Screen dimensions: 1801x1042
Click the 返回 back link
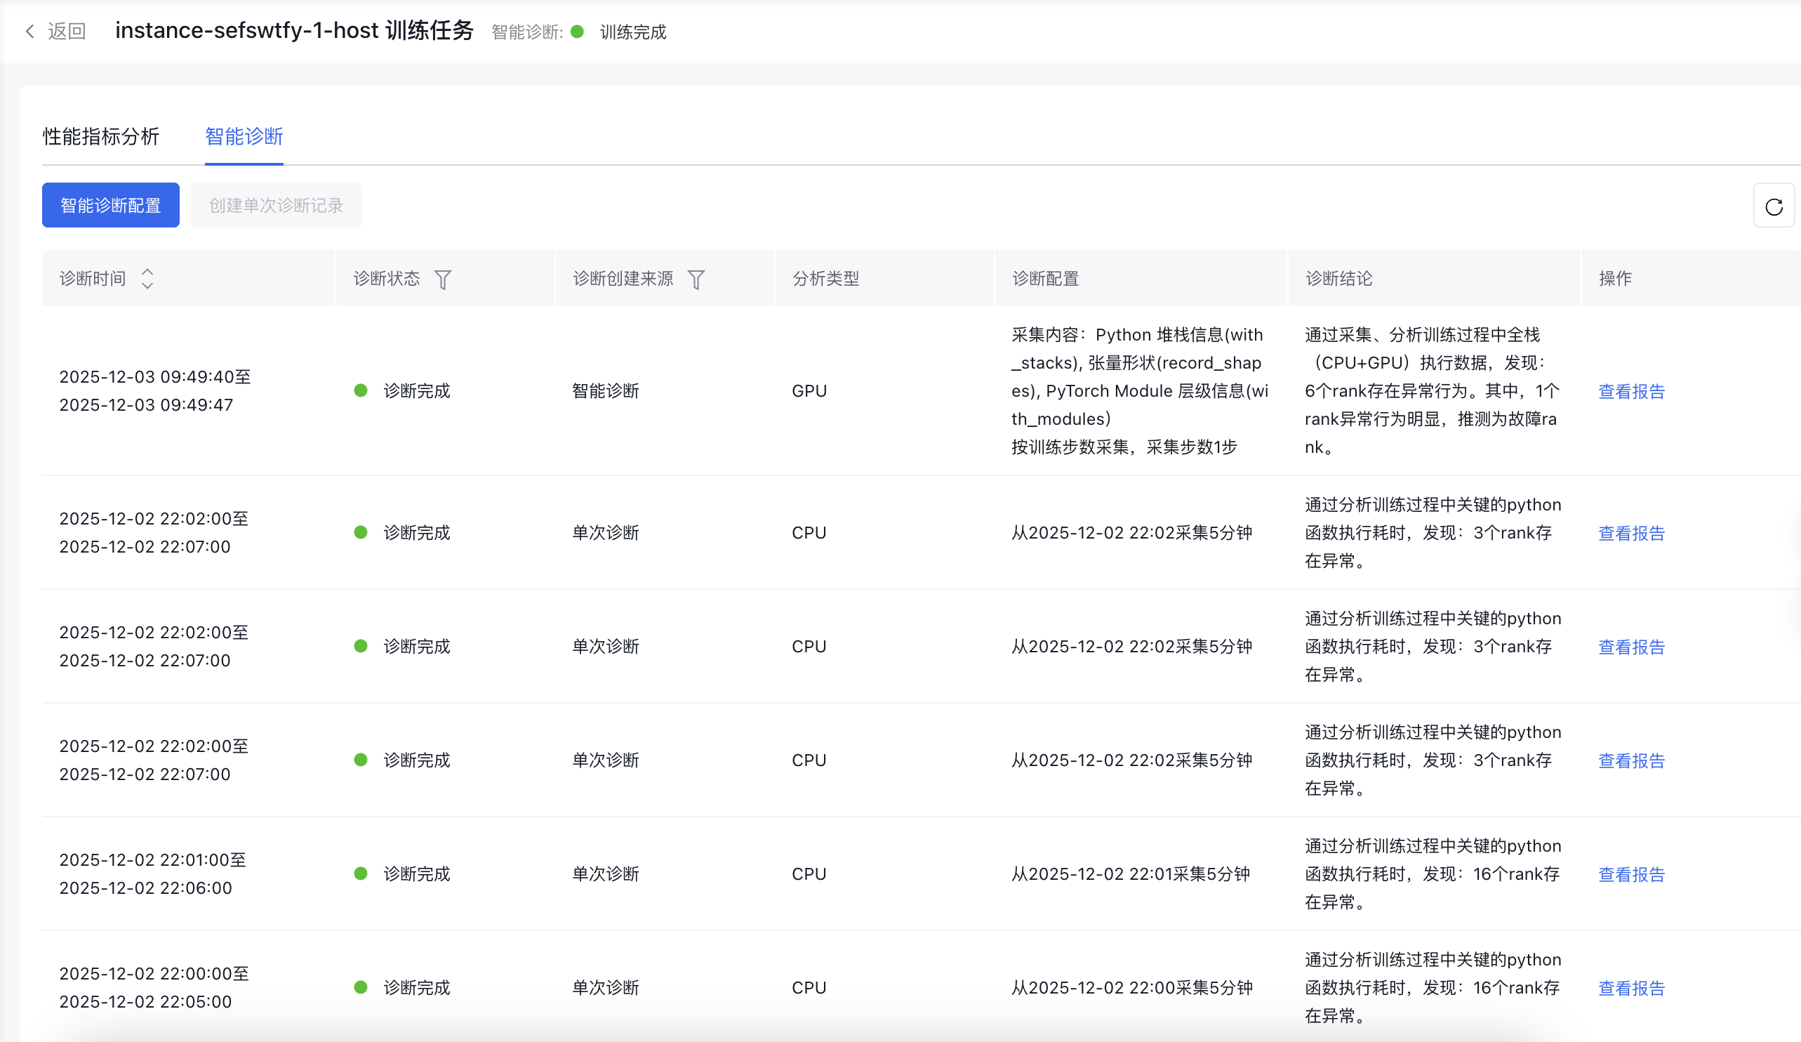(67, 32)
